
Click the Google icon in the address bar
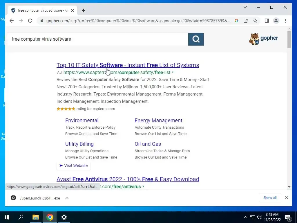click(x=237, y=21)
